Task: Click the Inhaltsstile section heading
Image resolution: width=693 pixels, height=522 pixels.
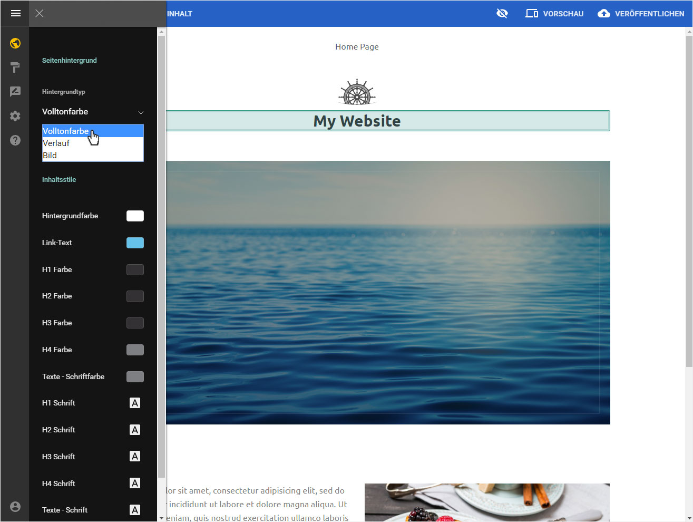Action: (59, 180)
